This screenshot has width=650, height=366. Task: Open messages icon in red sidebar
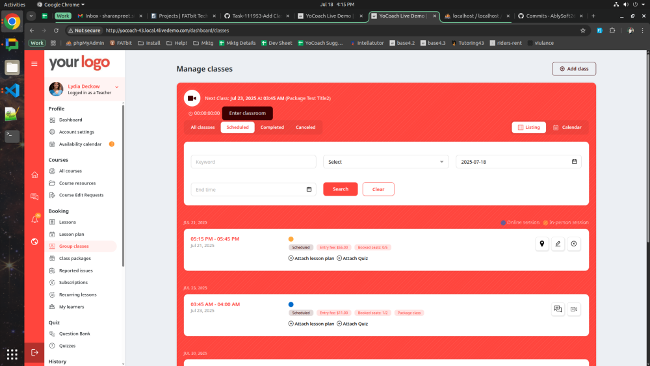(x=34, y=197)
